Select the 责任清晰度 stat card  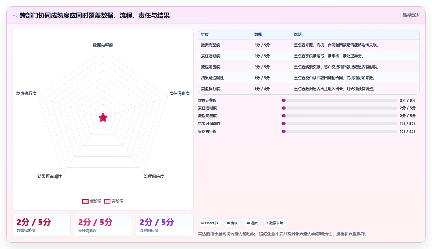pos(103,225)
